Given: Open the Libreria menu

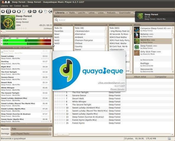Looking at the screenshot, I should point(4,6).
